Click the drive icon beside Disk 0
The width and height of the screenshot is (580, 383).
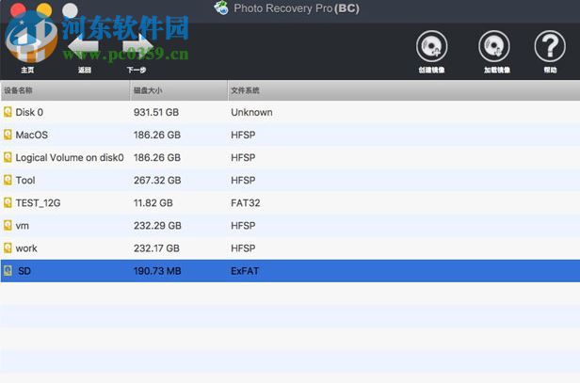[8, 112]
